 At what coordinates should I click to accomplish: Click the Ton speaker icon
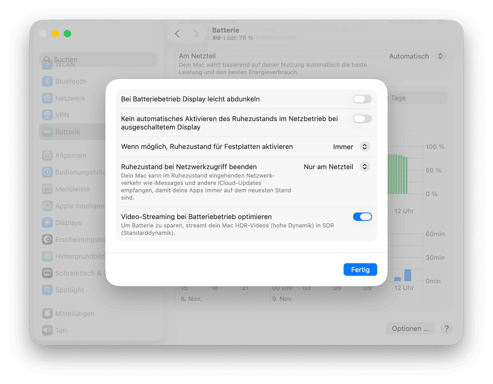[47, 331]
